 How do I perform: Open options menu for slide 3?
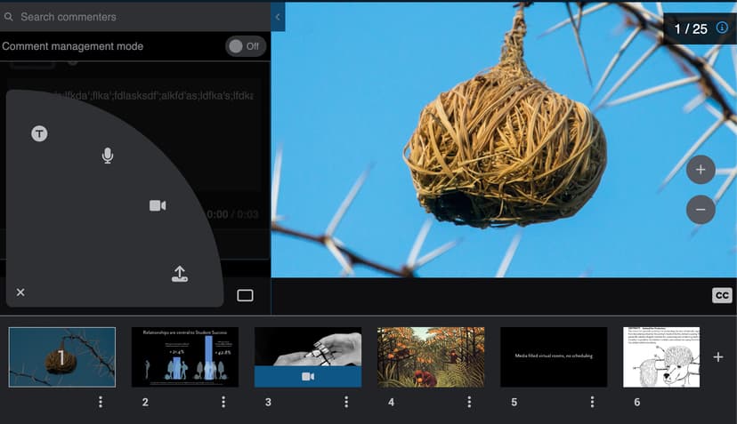[346, 402]
